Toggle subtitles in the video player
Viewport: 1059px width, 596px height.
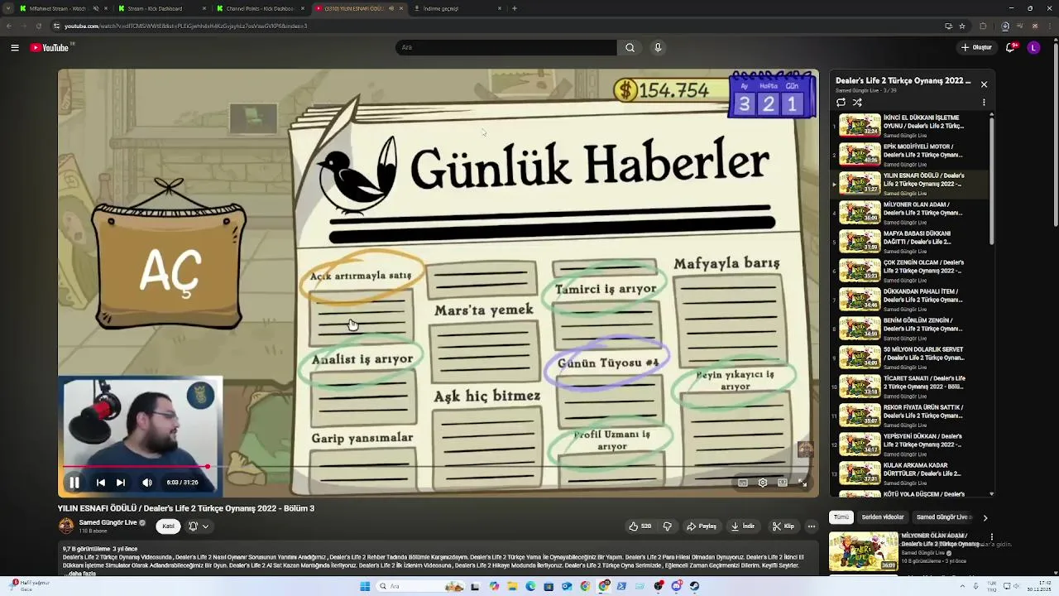coord(742,483)
